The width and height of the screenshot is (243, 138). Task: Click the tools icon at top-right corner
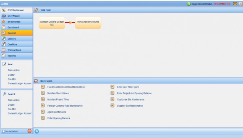(240, 4)
